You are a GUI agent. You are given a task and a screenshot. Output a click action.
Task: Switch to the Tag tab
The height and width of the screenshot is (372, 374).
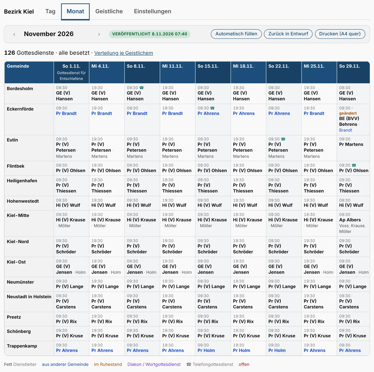click(50, 11)
